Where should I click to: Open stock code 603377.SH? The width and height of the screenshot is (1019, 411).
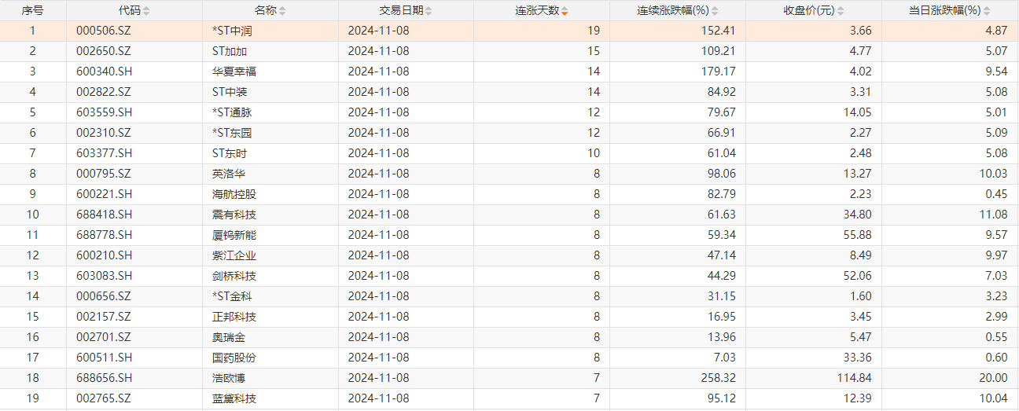point(102,153)
